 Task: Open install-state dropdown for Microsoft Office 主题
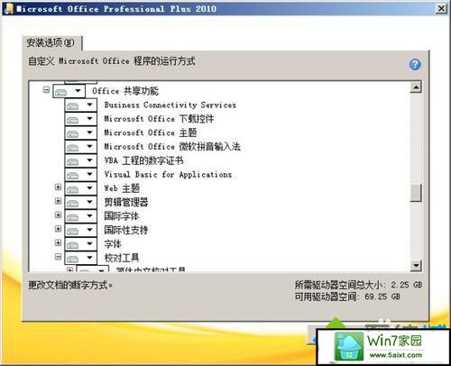[80, 133]
